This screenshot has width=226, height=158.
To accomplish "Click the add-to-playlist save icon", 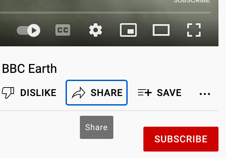I will click(144, 92).
